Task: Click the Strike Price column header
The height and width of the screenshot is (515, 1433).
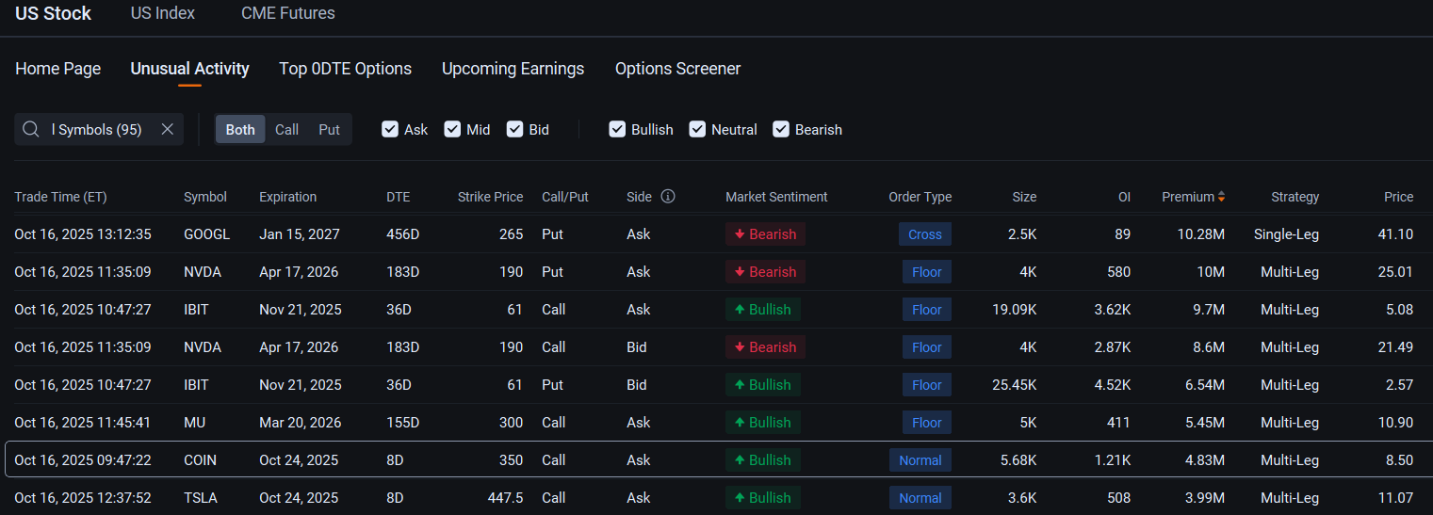Action: click(x=490, y=197)
